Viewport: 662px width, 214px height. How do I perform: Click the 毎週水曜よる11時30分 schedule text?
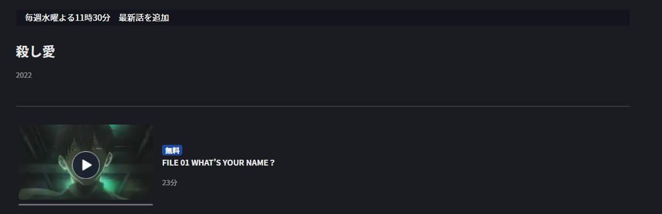pyautogui.click(x=68, y=18)
